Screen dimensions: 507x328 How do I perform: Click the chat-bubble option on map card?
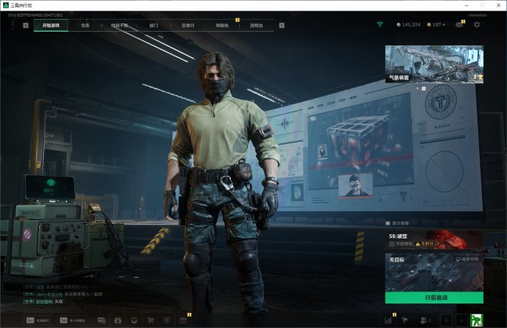[x=467, y=259]
